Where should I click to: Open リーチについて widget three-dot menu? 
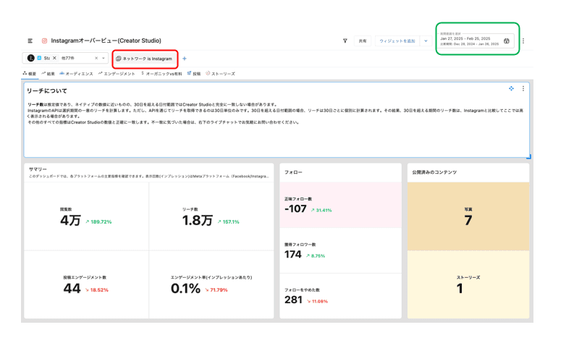pyautogui.click(x=523, y=89)
